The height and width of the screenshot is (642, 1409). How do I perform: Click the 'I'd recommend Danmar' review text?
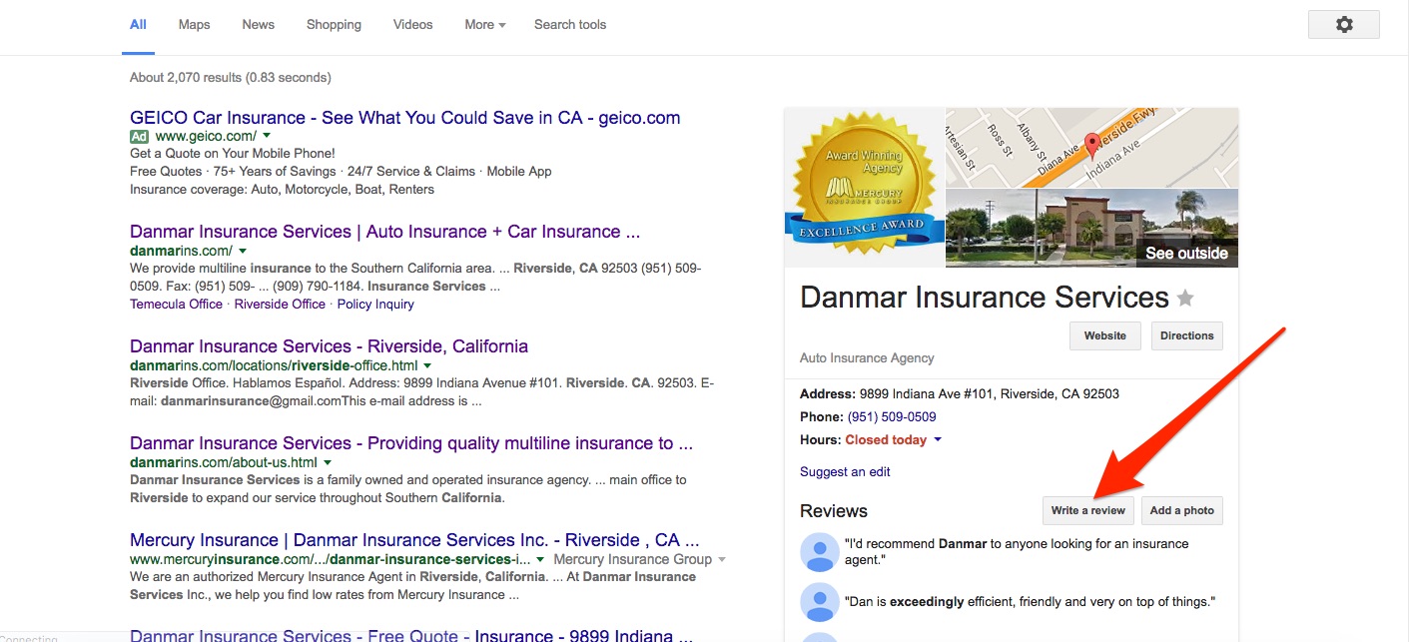pos(1017,552)
